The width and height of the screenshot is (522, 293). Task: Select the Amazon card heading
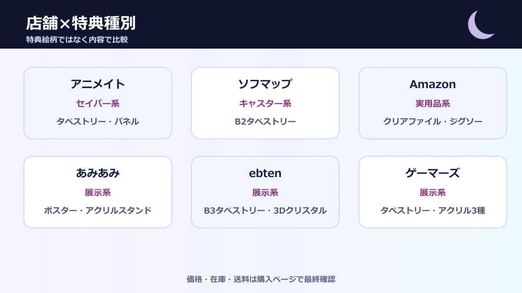coord(432,84)
